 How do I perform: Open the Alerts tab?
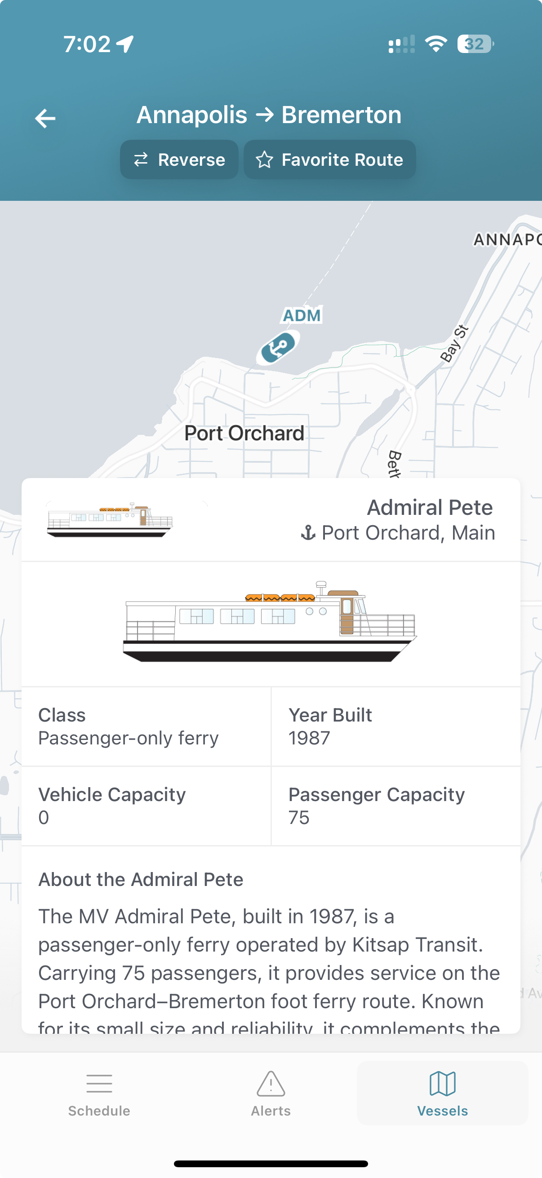tap(271, 1093)
